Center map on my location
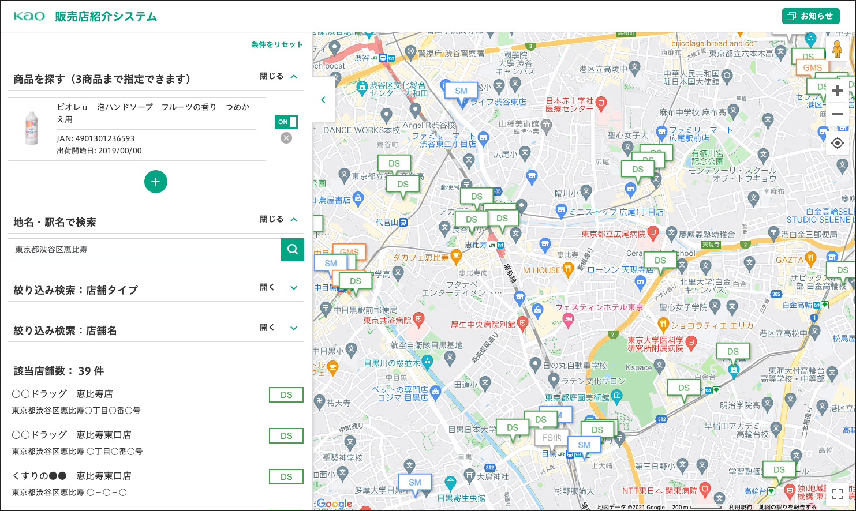The image size is (856, 511). tap(838, 143)
